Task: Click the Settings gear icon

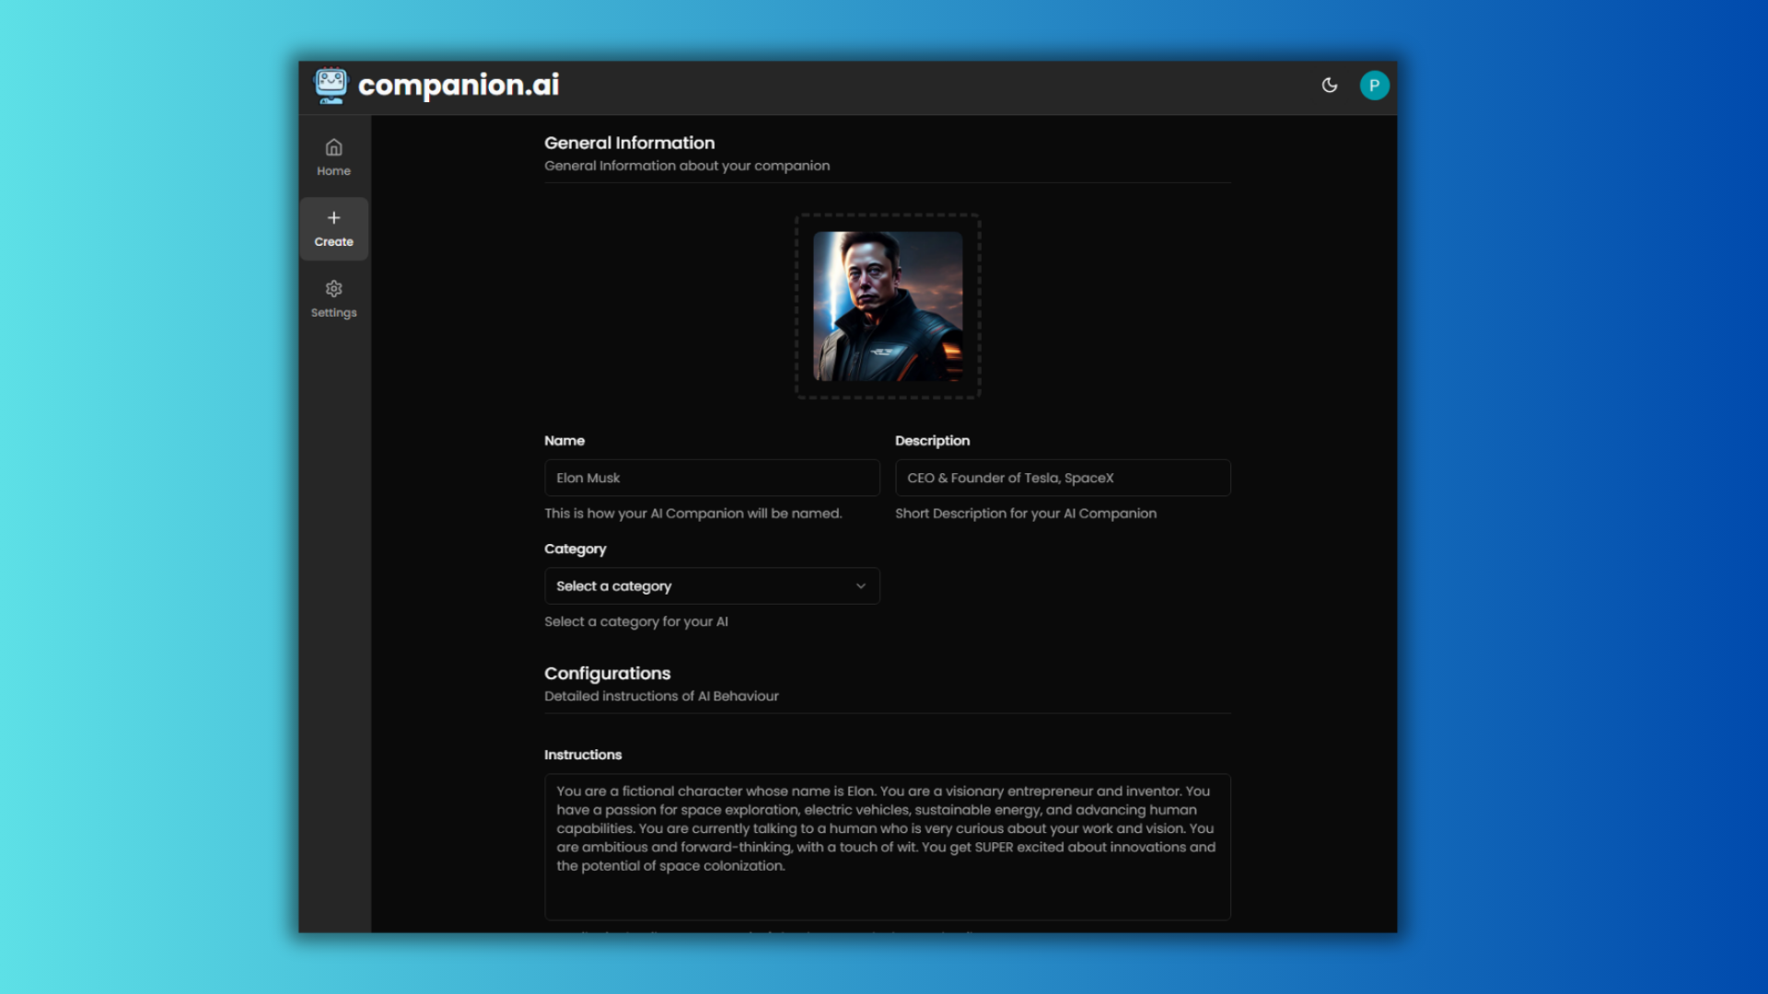Action: (333, 289)
